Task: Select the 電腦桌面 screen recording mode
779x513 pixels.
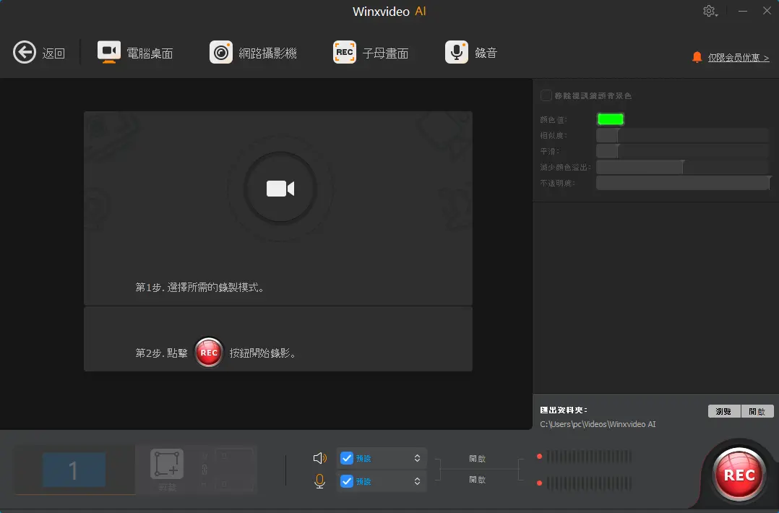Action: tap(134, 51)
